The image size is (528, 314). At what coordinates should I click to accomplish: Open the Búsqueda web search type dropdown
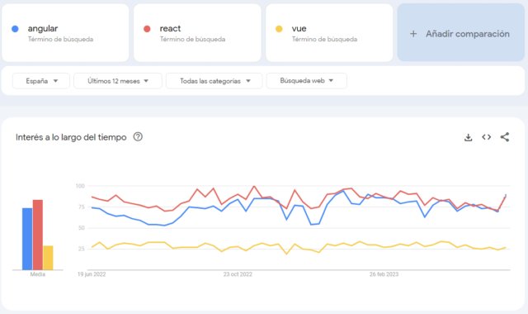pyautogui.click(x=306, y=81)
